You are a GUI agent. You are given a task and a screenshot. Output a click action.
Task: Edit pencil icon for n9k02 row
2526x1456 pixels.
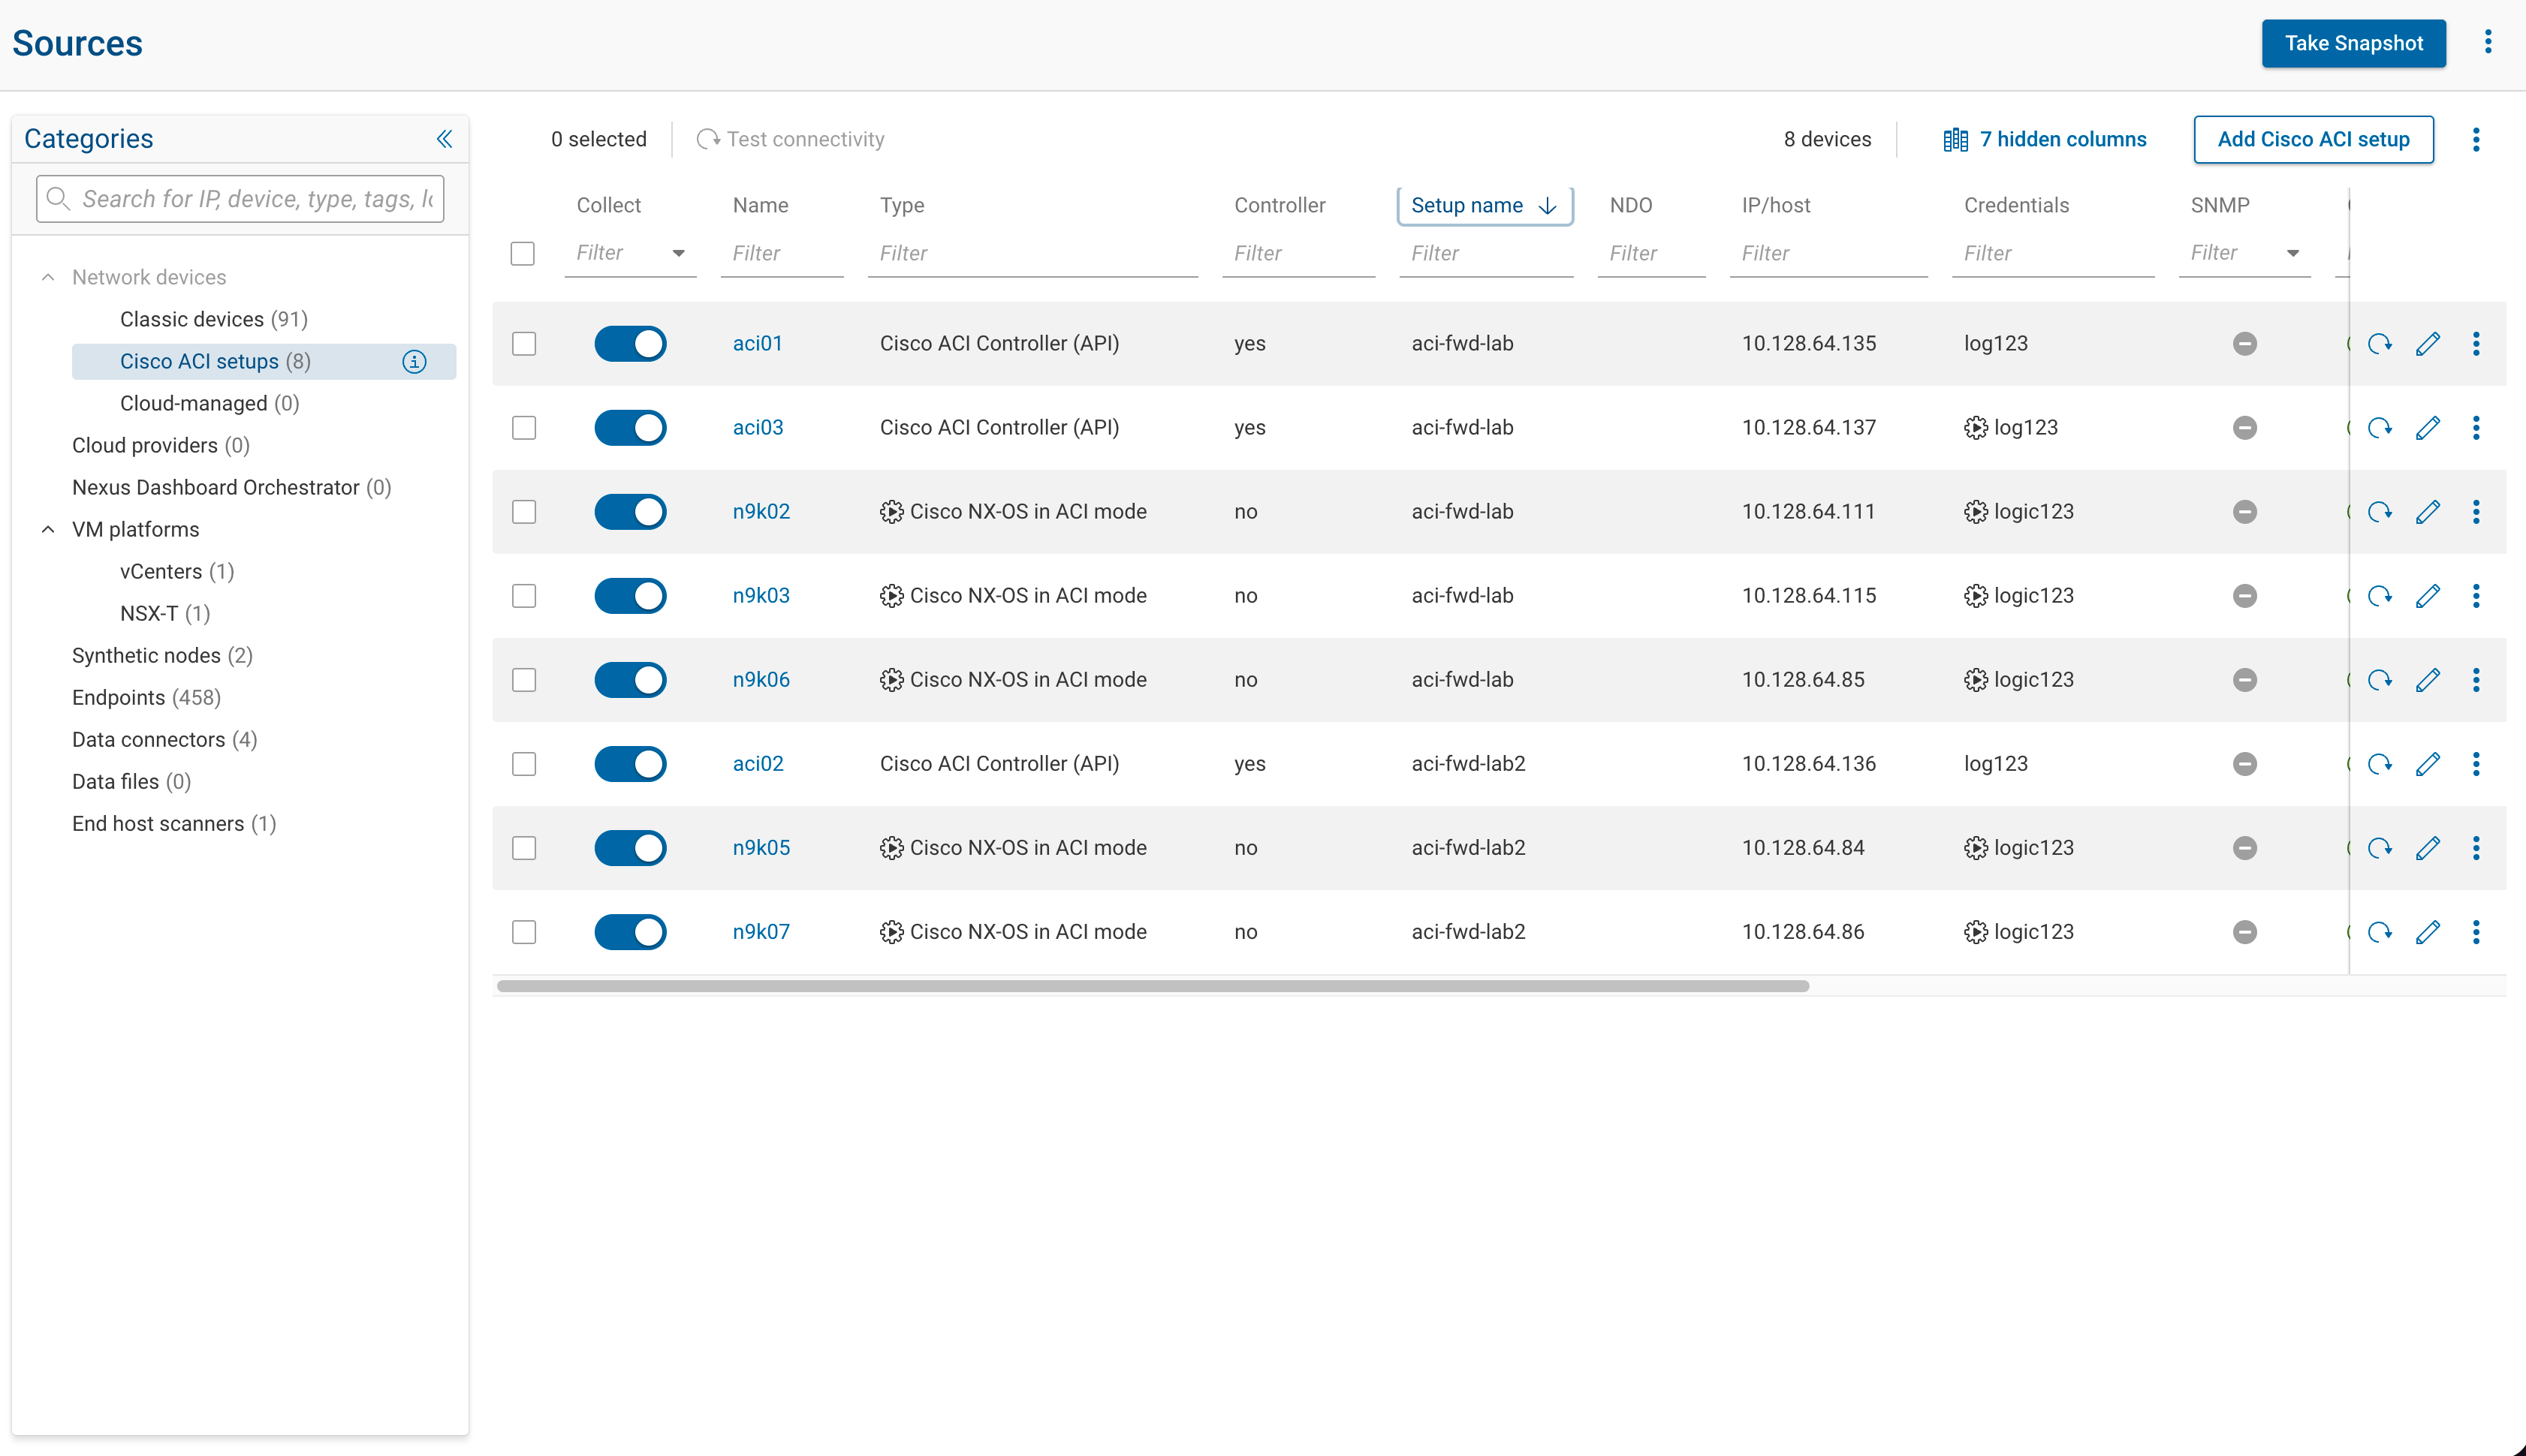2428,512
